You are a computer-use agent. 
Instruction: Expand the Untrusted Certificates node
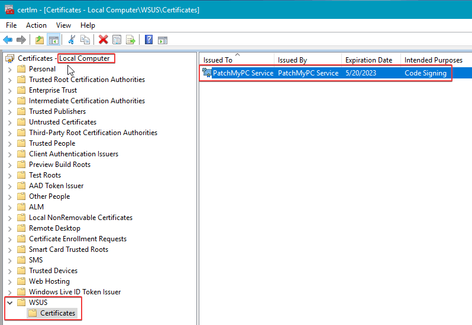pyautogui.click(x=10, y=123)
